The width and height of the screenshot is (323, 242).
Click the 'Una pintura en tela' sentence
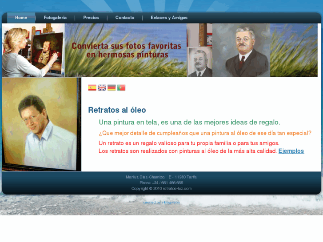point(190,123)
